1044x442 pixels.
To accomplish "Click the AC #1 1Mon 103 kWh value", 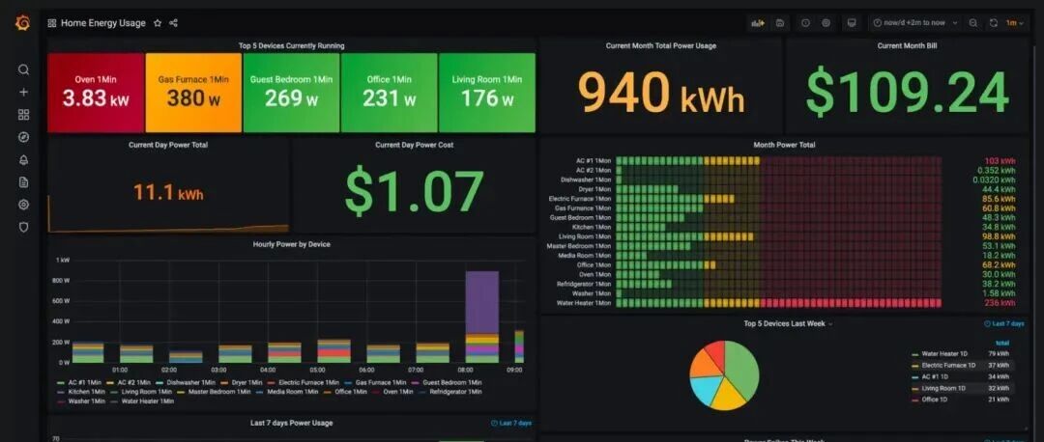I will [1000, 161].
